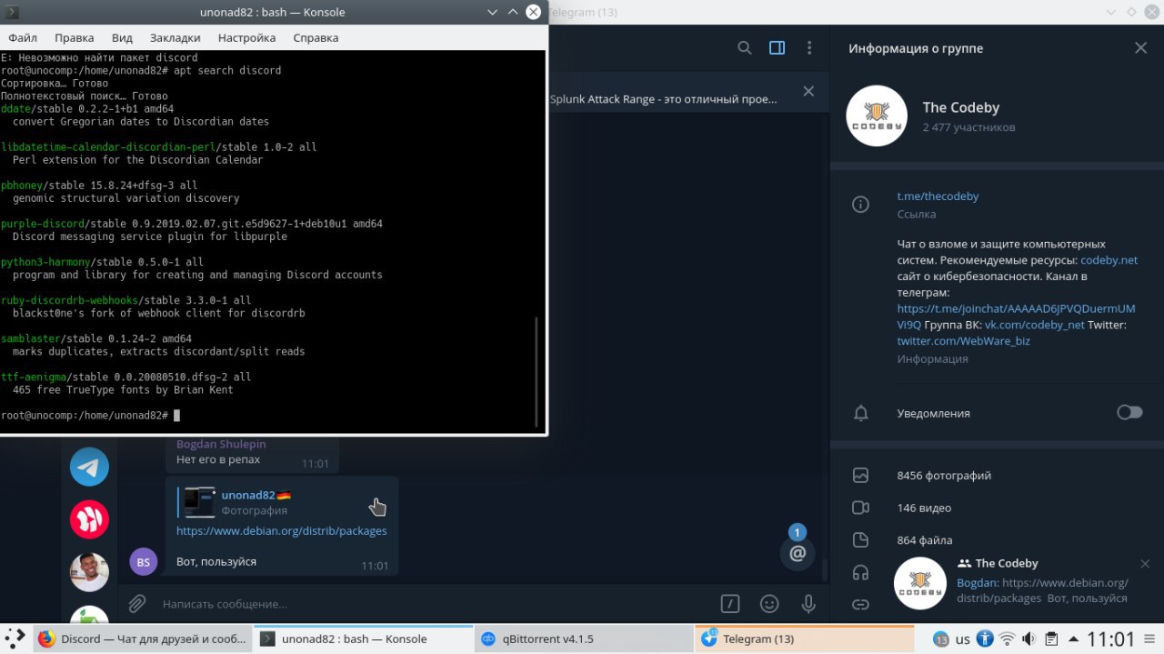The height and width of the screenshot is (654, 1164).
Task: Open The Codeby group avatar
Action: (877, 117)
